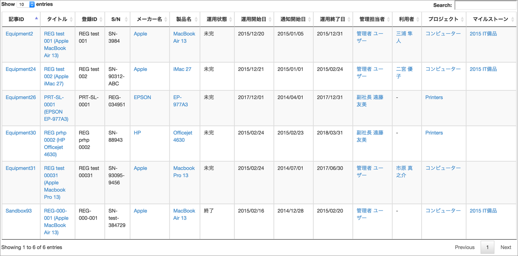Sort by S/N column header
The height and width of the screenshot is (256, 518).
pyautogui.click(x=117, y=19)
